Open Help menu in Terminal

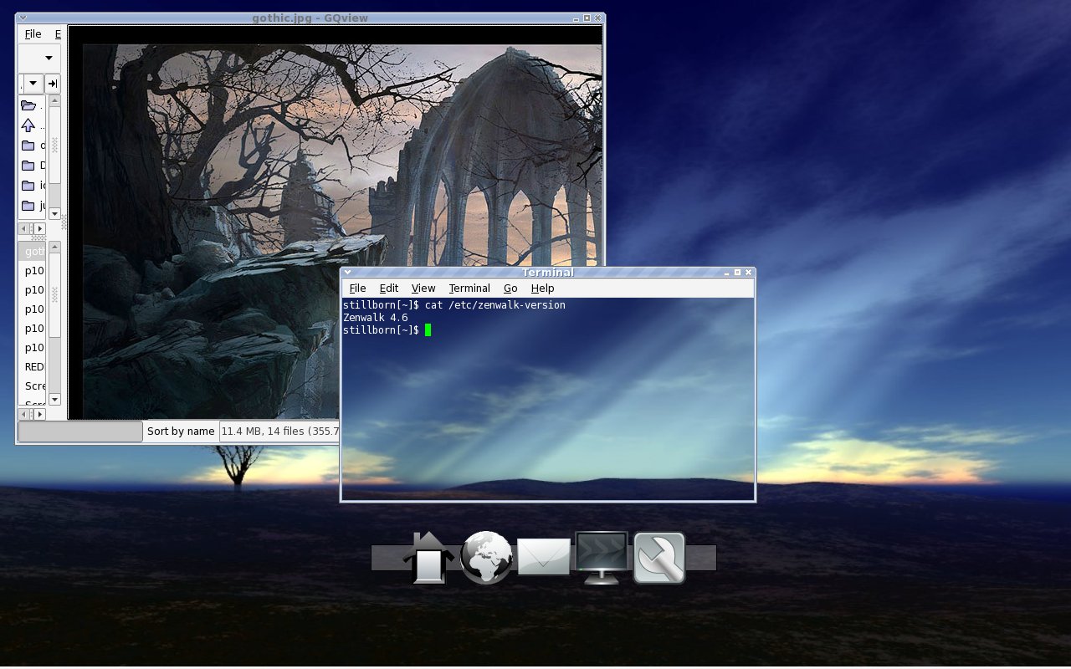543,289
